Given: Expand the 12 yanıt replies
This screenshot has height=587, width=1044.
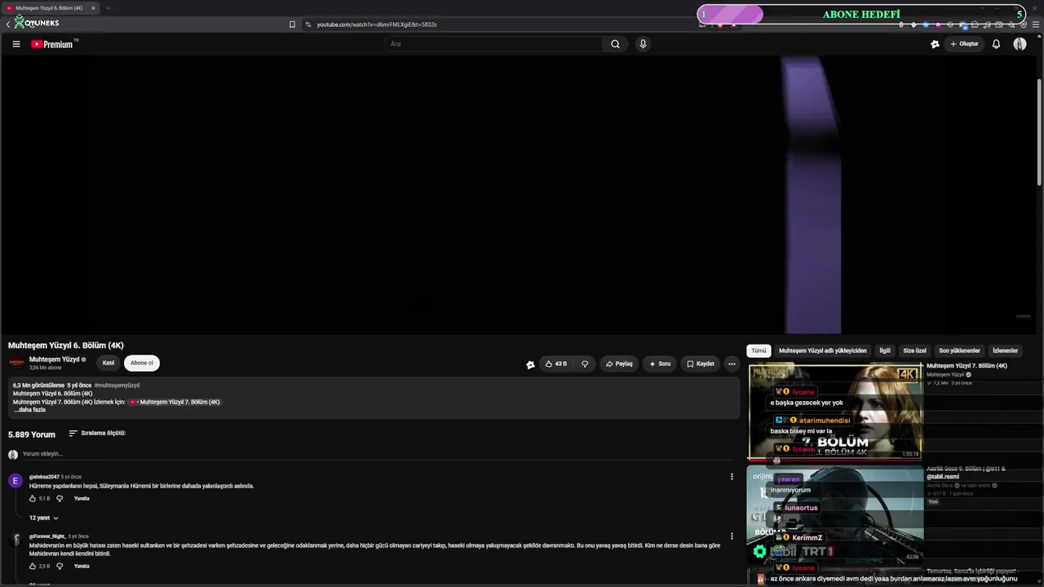Looking at the screenshot, I should (x=44, y=518).
